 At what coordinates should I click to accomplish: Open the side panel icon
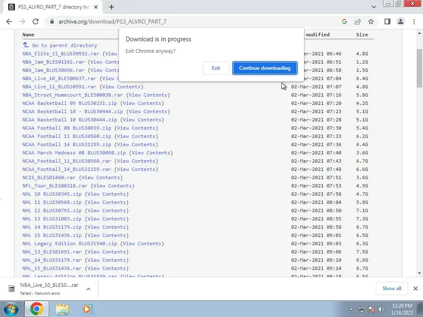tap(387, 21)
